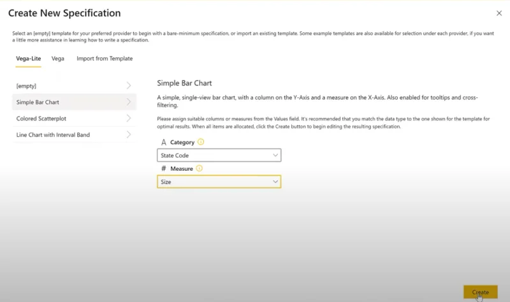Click chevron next to Colored Scatterplot
Viewport: 510px width, 302px height.
pos(129,118)
